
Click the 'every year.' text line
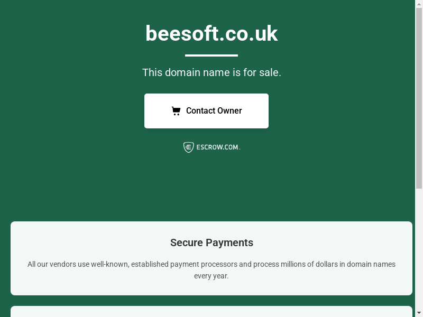click(212, 276)
